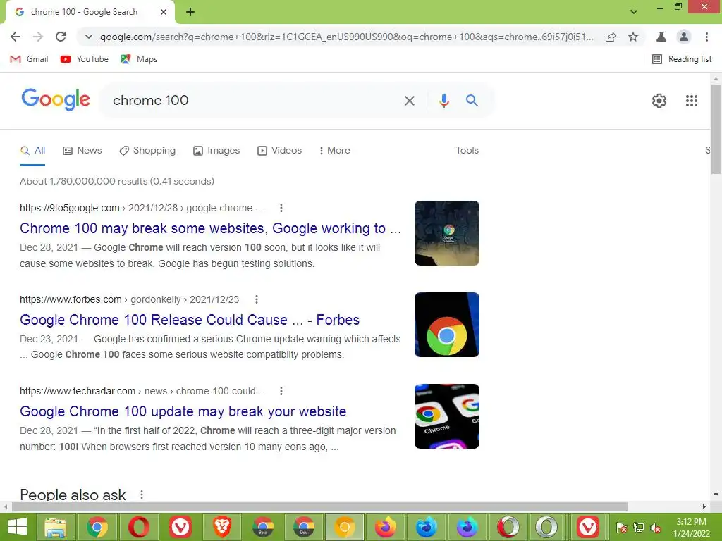This screenshot has height=541, width=722.
Task: Open the Reading list panel
Action: coord(682,59)
